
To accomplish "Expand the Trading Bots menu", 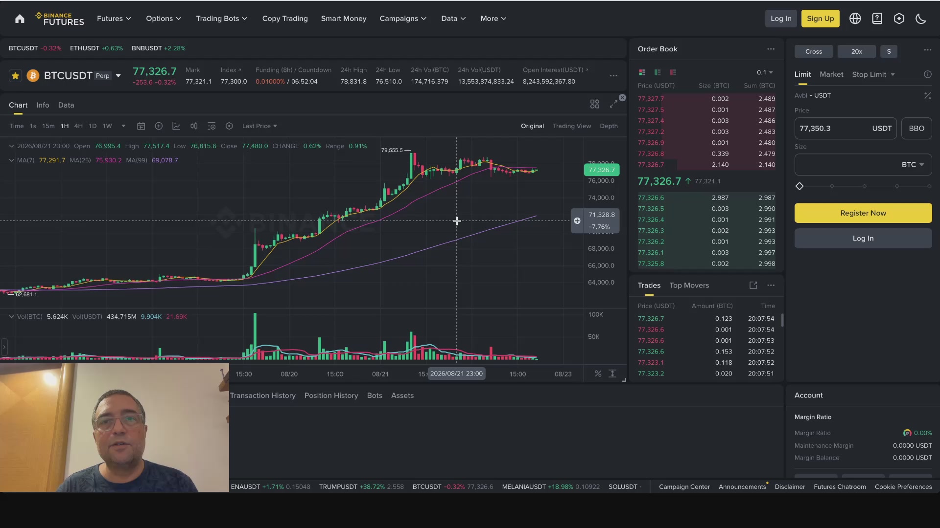I will [x=222, y=19].
